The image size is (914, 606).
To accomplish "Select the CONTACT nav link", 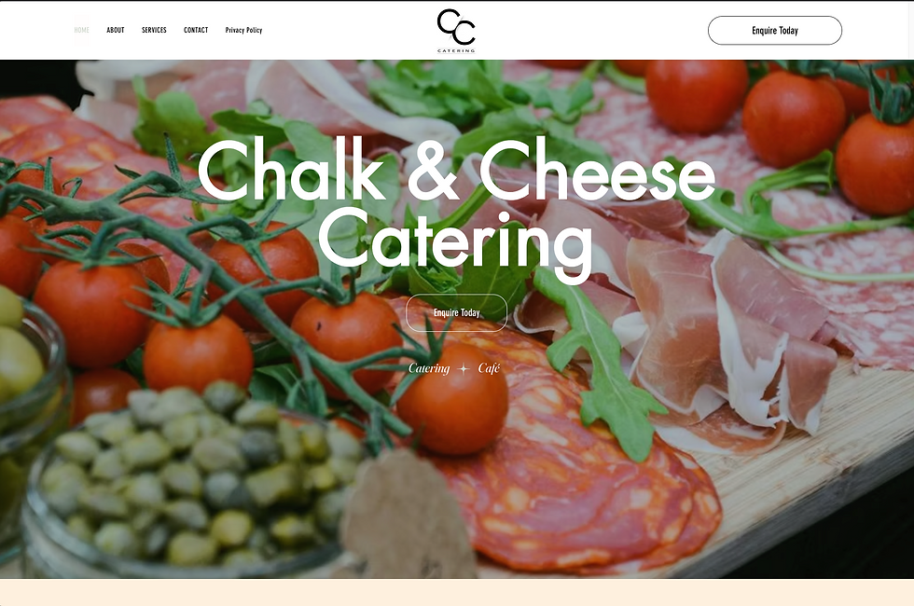I will click(x=196, y=30).
